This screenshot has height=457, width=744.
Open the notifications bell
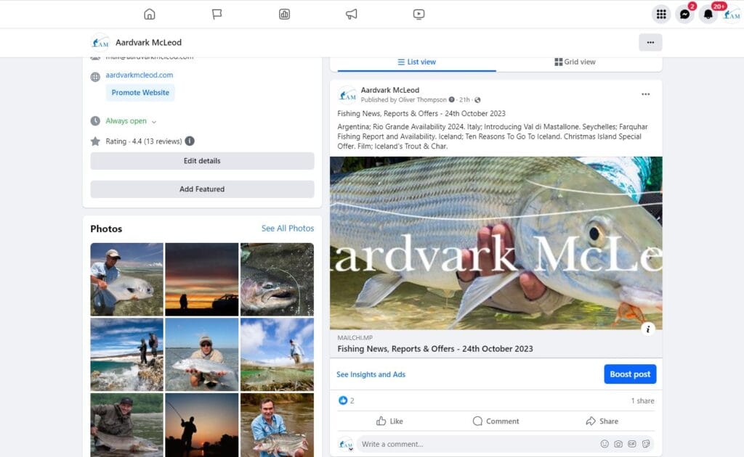tap(708, 15)
